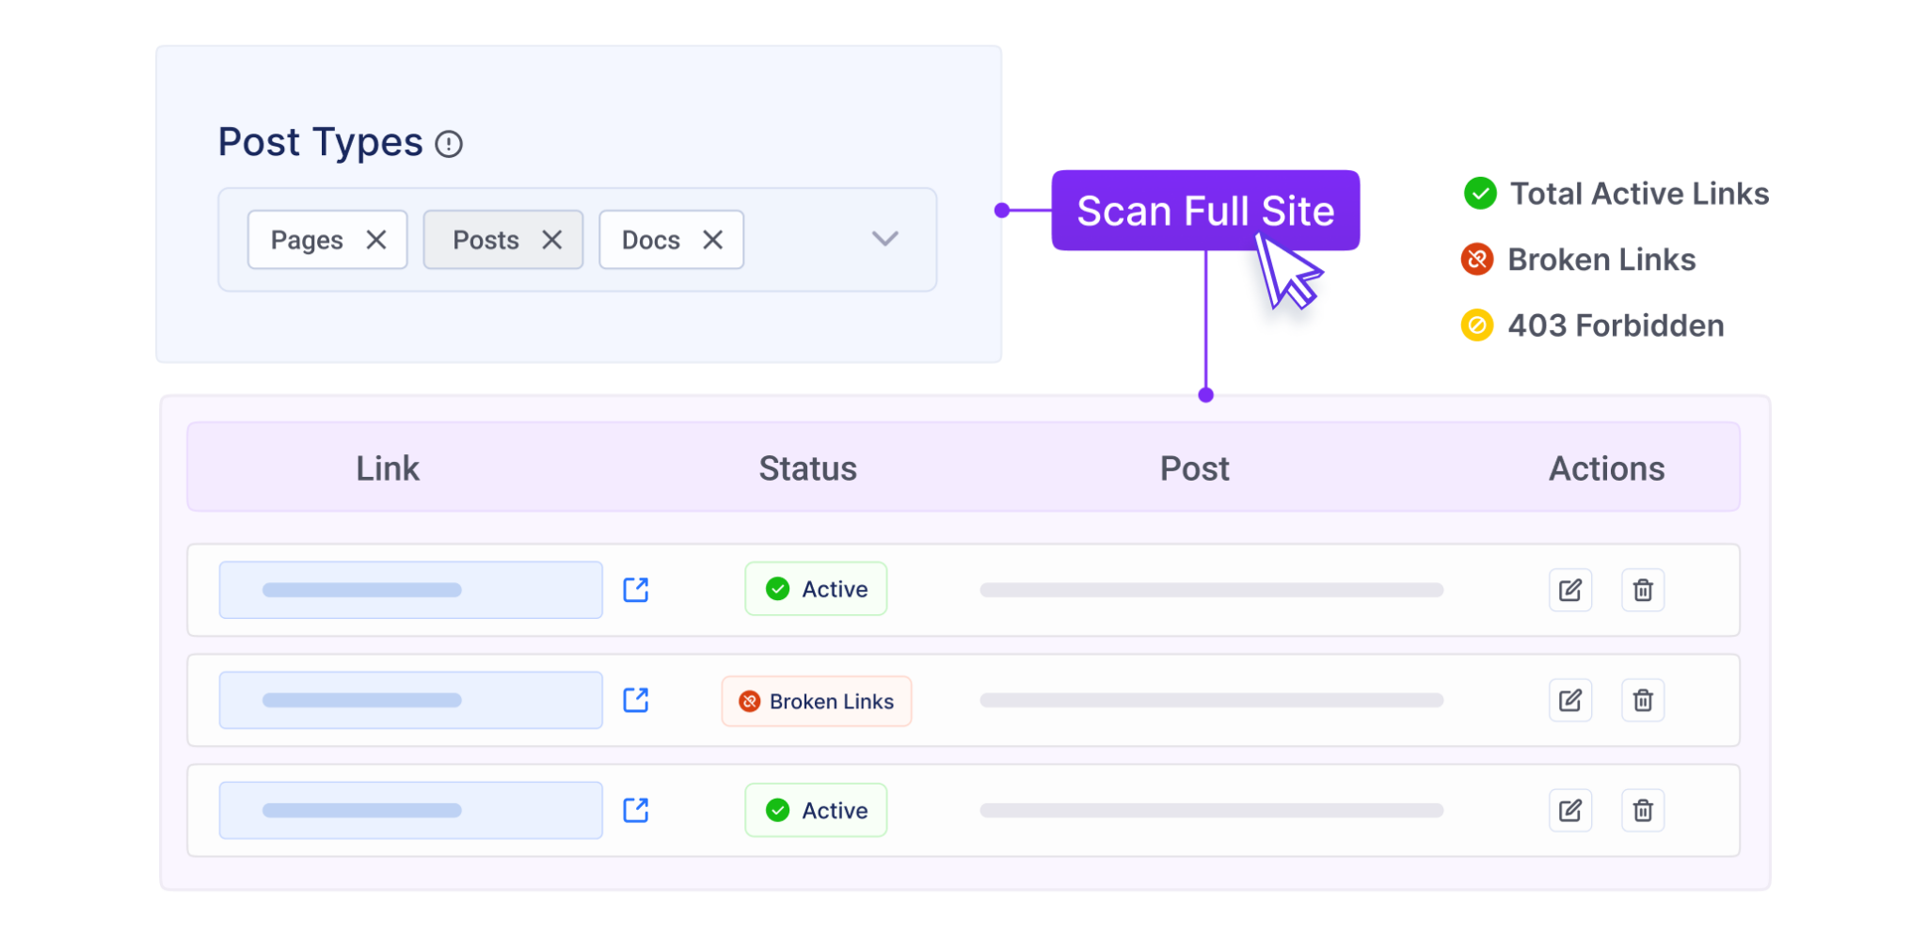Remove the Pages filter chip
Screen dimensions: 1927x935
tap(375, 240)
